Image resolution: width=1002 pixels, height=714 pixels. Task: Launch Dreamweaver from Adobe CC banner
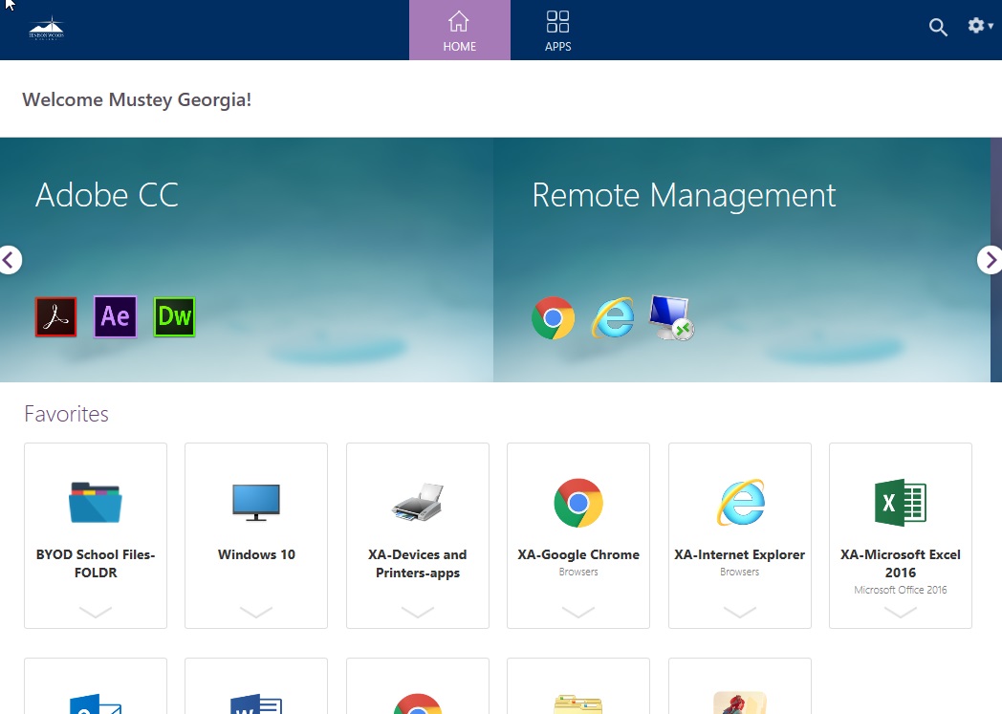tap(174, 316)
